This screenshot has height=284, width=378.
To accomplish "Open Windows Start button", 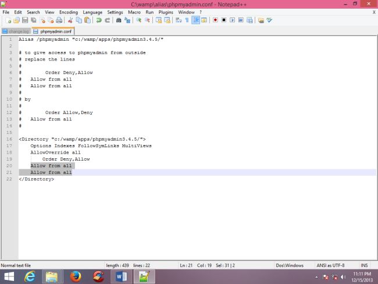I will (x=9, y=277).
